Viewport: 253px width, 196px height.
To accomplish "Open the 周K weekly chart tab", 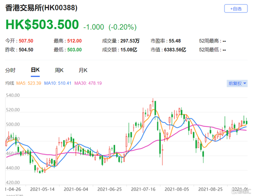I will tap(59, 70).
